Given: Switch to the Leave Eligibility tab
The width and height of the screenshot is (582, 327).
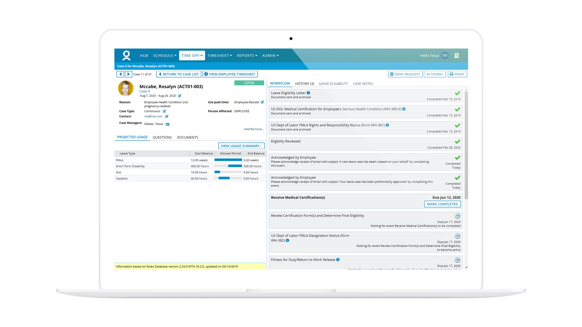Looking at the screenshot, I should (333, 84).
